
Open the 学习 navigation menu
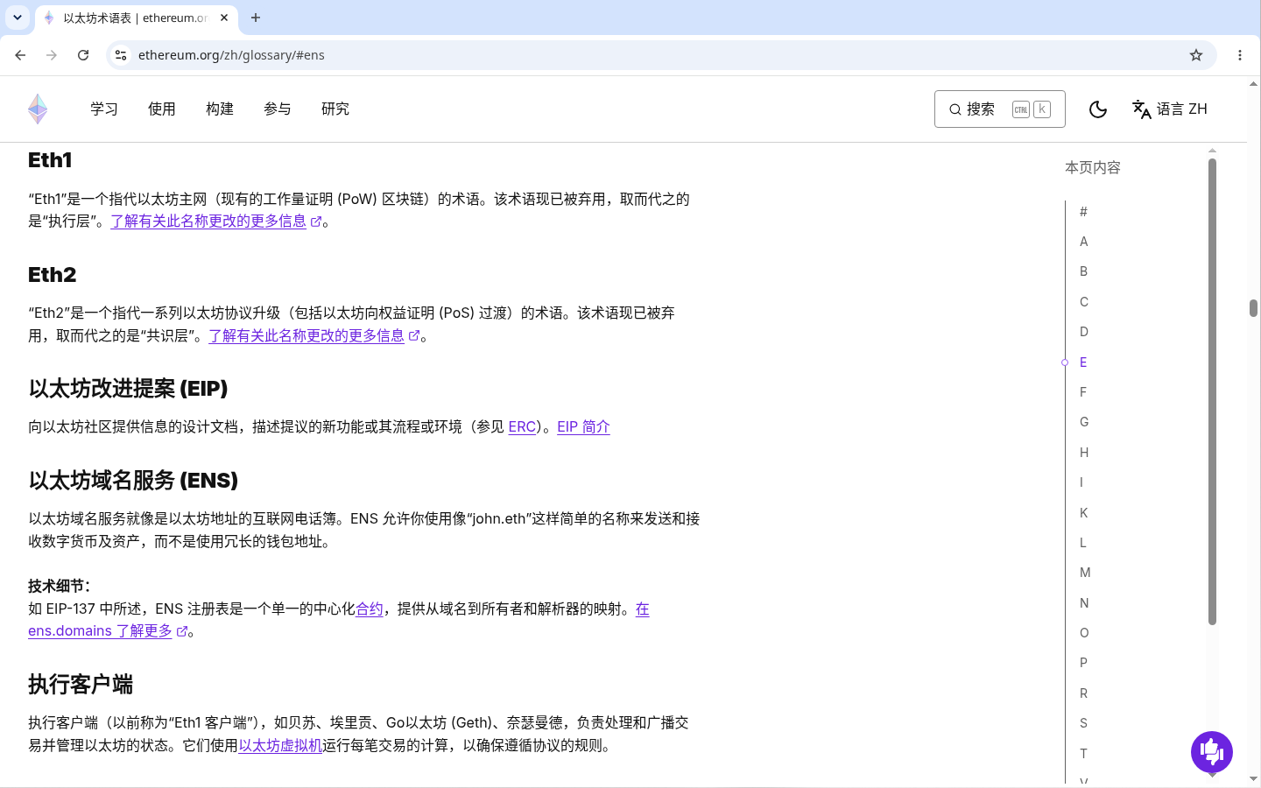(x=104, y=109)
